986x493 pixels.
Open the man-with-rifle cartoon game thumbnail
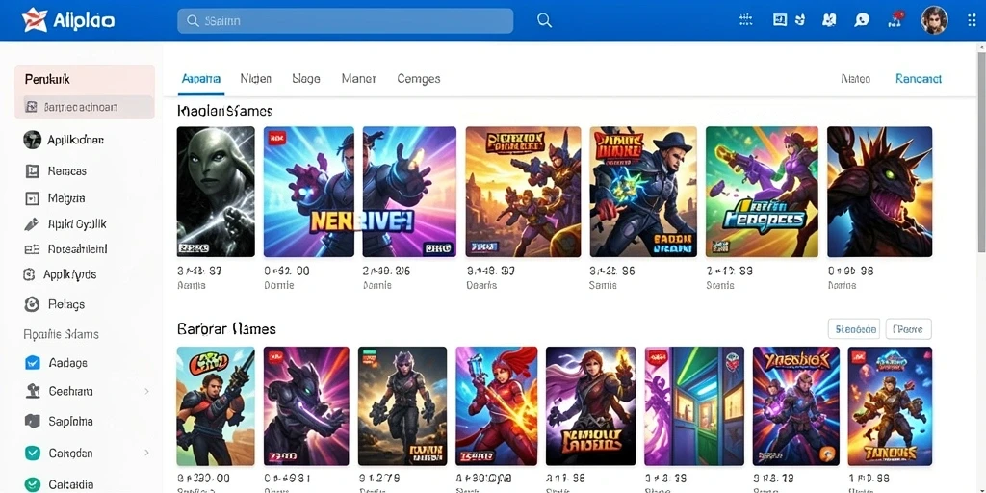pyautogui.click(x=216, y=406)
